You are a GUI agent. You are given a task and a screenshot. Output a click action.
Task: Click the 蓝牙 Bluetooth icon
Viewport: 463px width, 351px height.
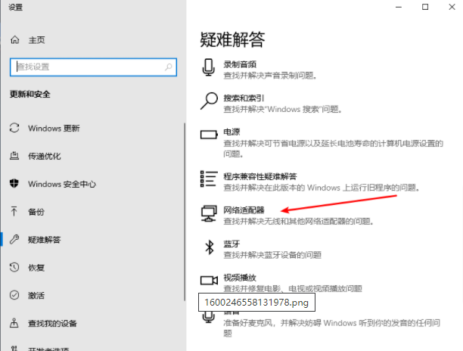(x=209, y=247)
